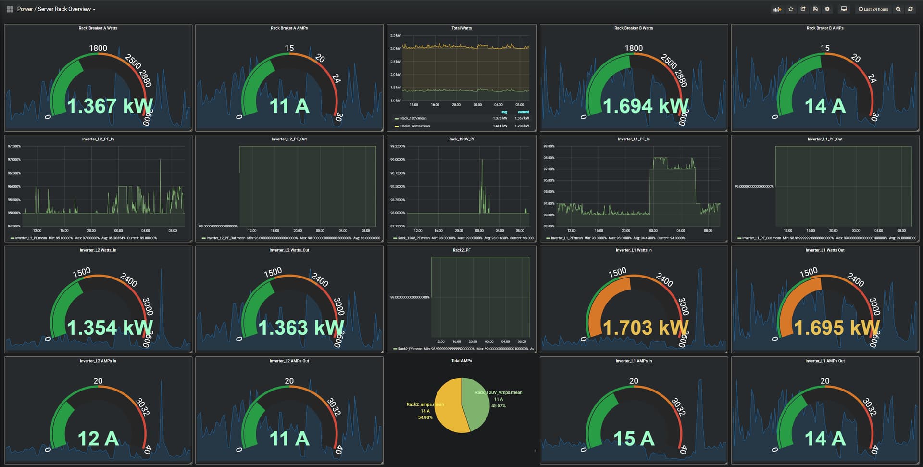Star this dashboard as favorite

click(791, 9)
